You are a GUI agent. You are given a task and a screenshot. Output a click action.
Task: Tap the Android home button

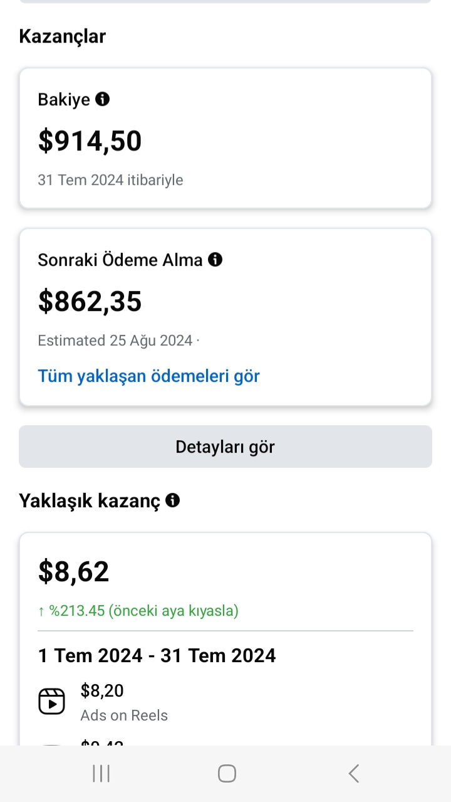tap(227, 773)
